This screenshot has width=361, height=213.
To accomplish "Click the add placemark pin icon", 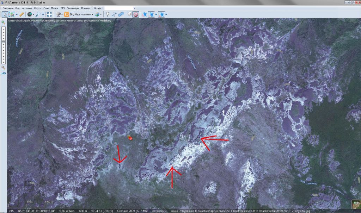I will pyautogui.click(x=108, y=14).
